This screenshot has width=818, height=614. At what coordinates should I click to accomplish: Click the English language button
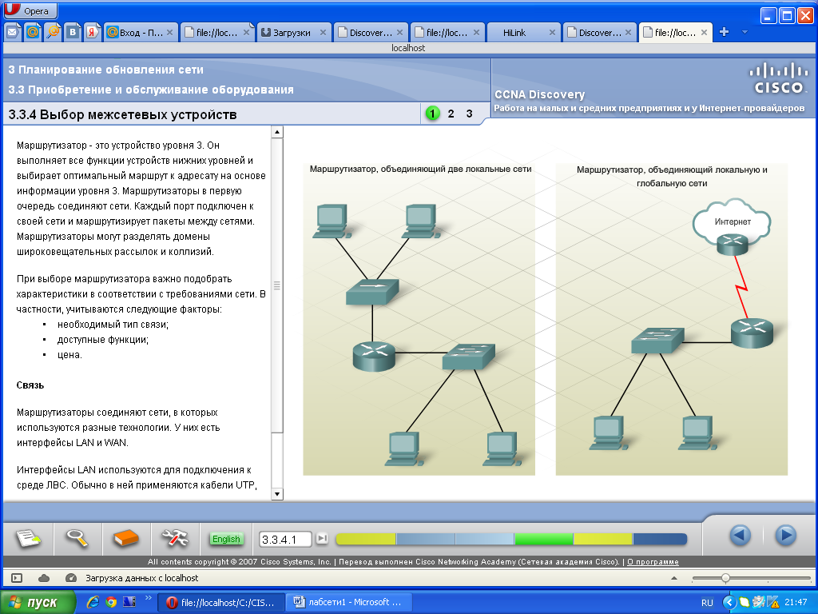tap(226, 539)
